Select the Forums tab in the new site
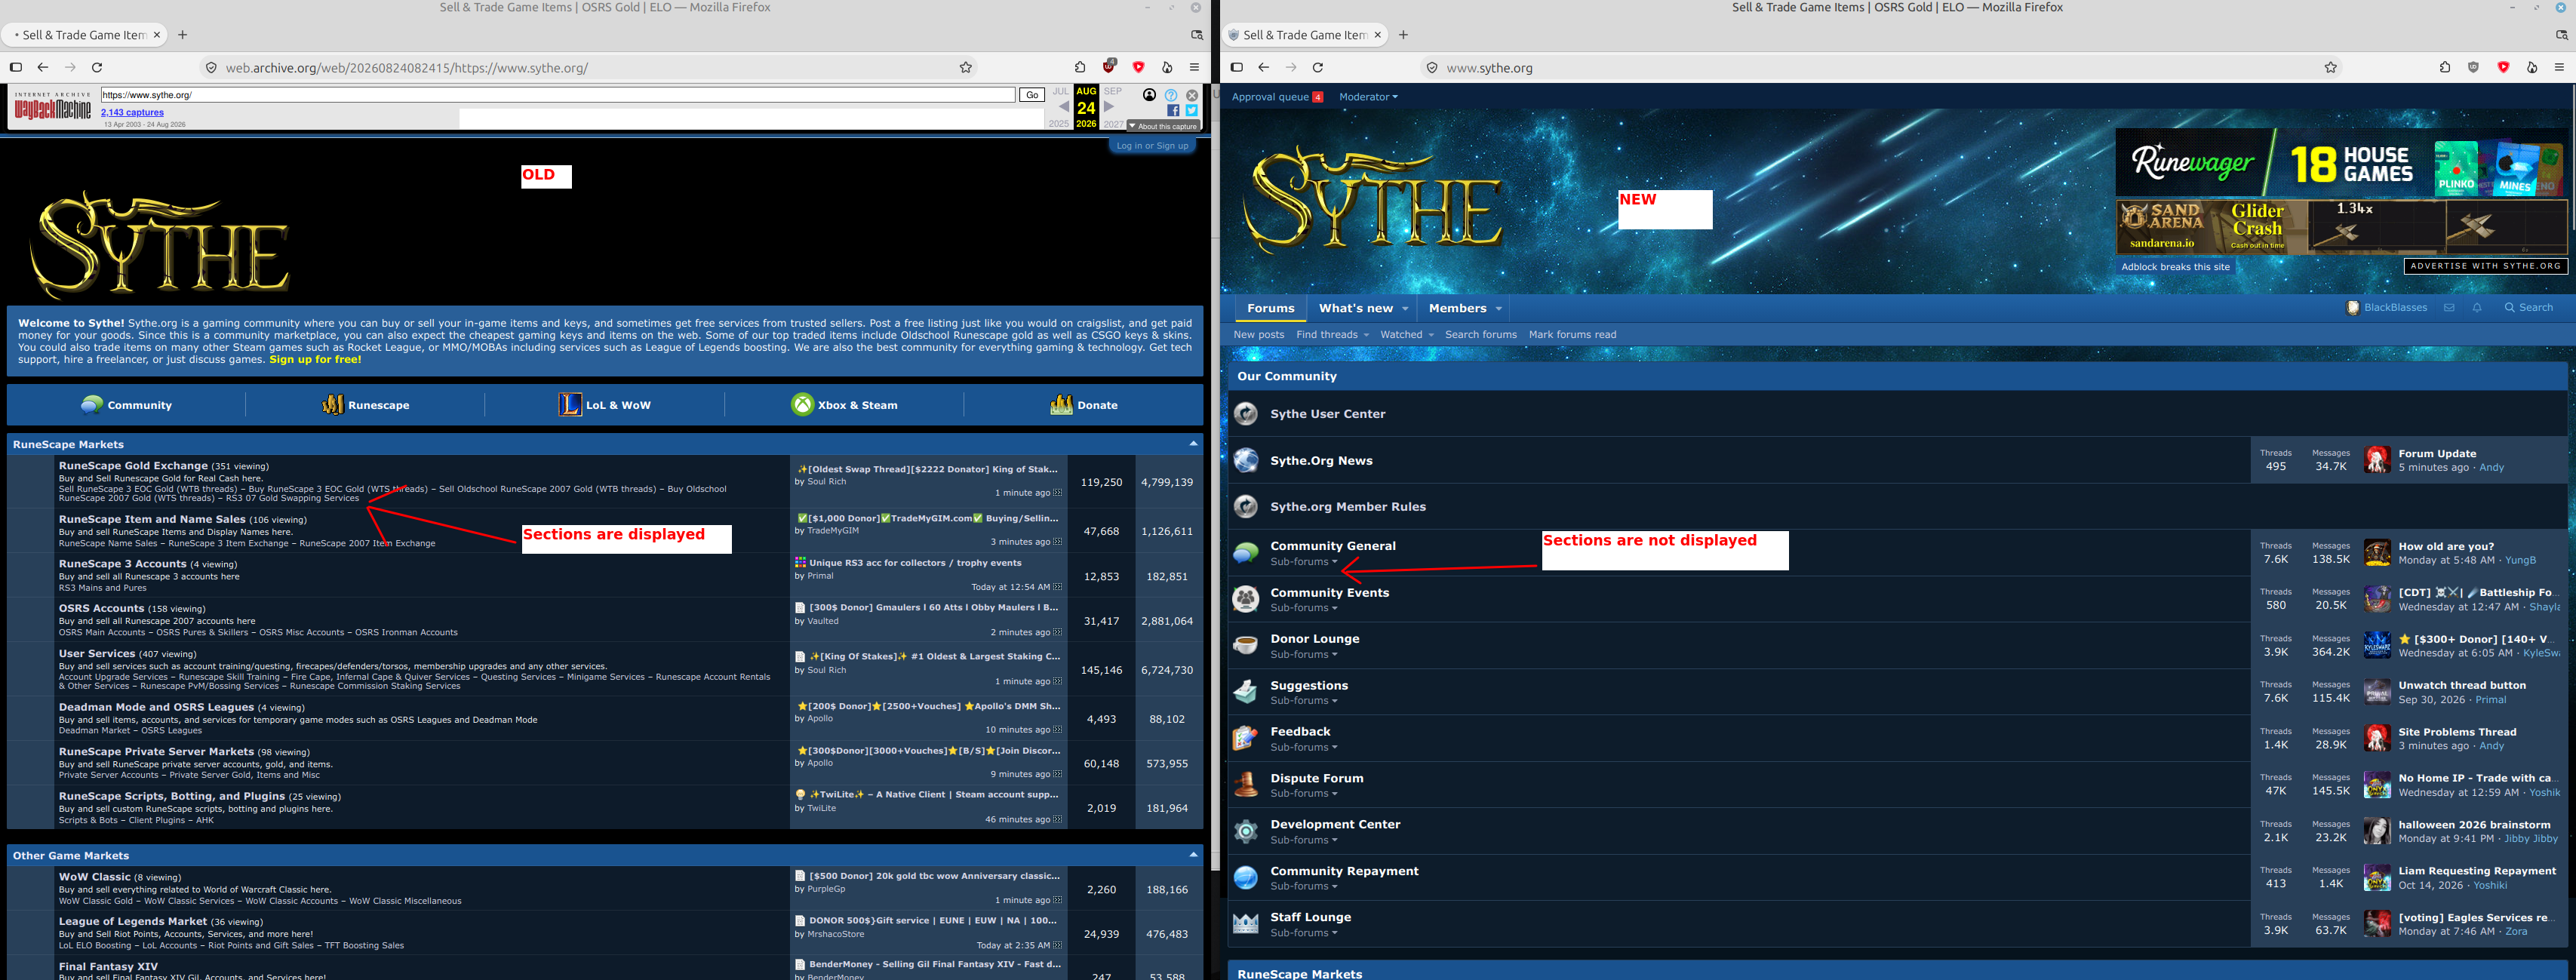This screenshot has height=980, width=2576. 1270,308
